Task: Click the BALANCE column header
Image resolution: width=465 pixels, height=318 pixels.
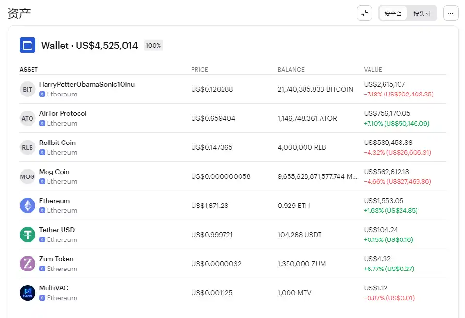Action: click(x=291, y=70)
